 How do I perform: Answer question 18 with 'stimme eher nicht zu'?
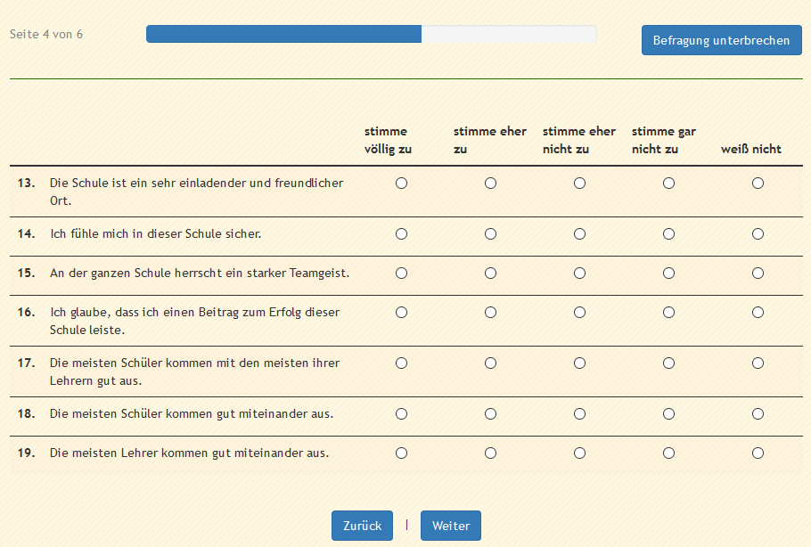580,413
